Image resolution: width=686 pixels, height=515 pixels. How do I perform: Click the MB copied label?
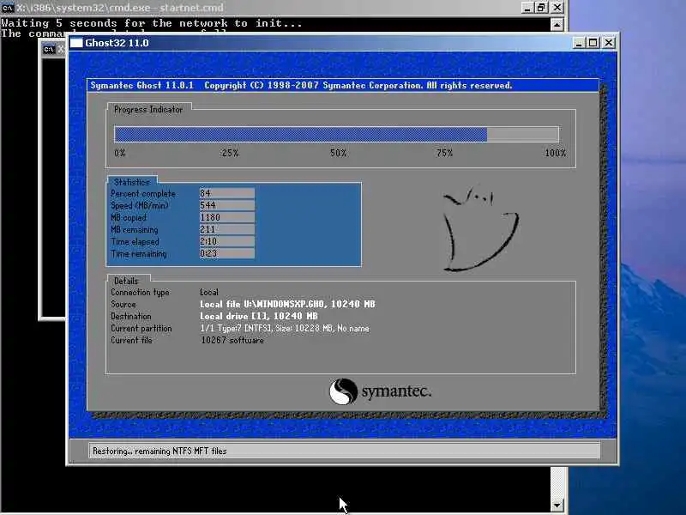129,218
